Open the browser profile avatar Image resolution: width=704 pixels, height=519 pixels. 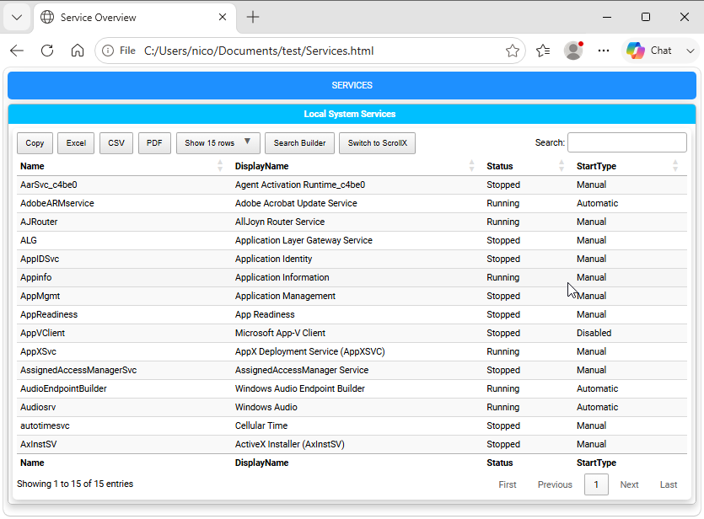[573, 51]
